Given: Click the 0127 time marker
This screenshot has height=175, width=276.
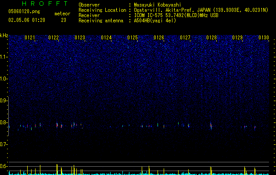Looking at the screenshot, I should (185, 38).
